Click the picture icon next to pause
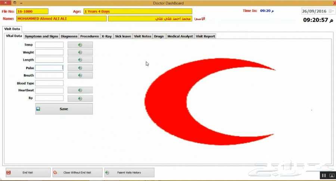Image resolution: width=336 pixels, height=181 pixels. tap(332, 175)
